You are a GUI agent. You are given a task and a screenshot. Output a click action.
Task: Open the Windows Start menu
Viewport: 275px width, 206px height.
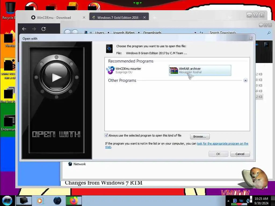tap(7, 201)
